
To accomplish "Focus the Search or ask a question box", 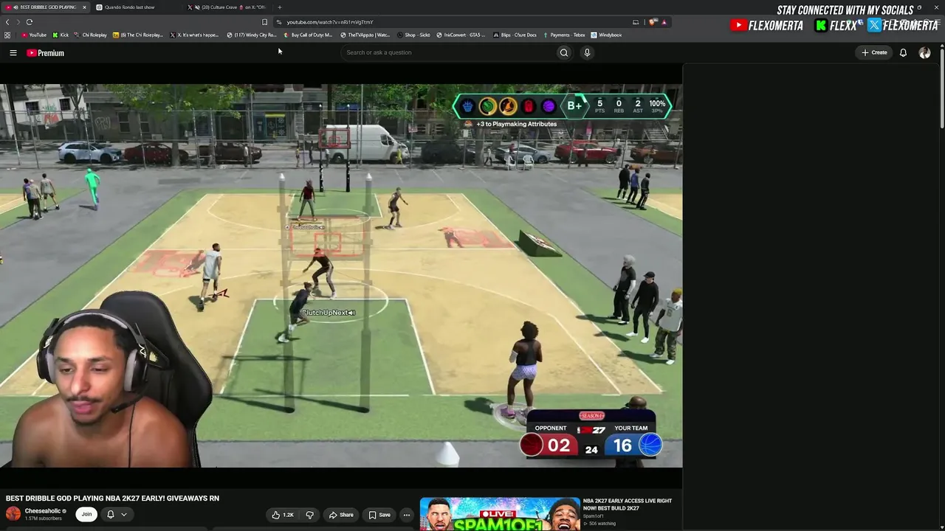I will click(450, 52).
